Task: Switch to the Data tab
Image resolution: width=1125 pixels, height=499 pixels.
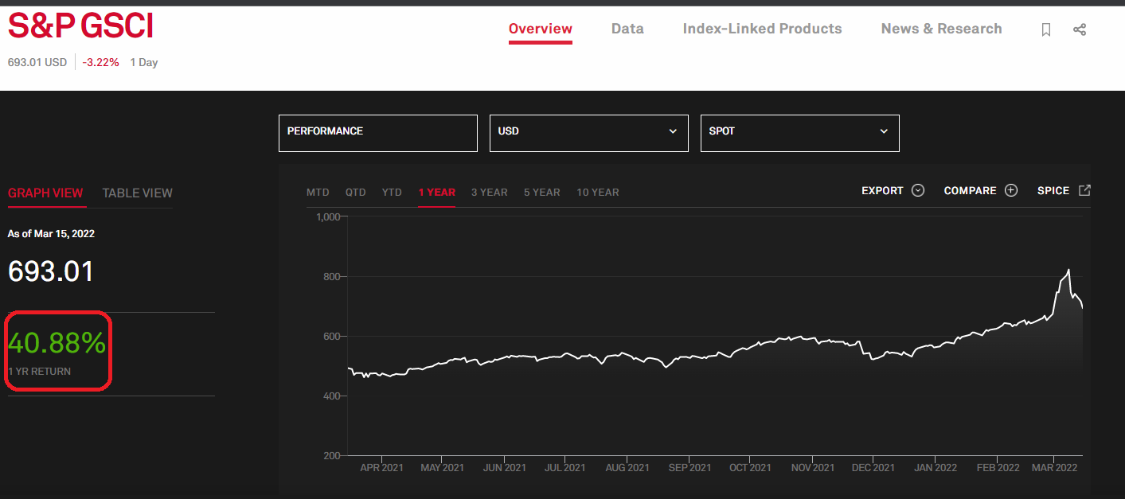Action: click(x=627, y=29)
